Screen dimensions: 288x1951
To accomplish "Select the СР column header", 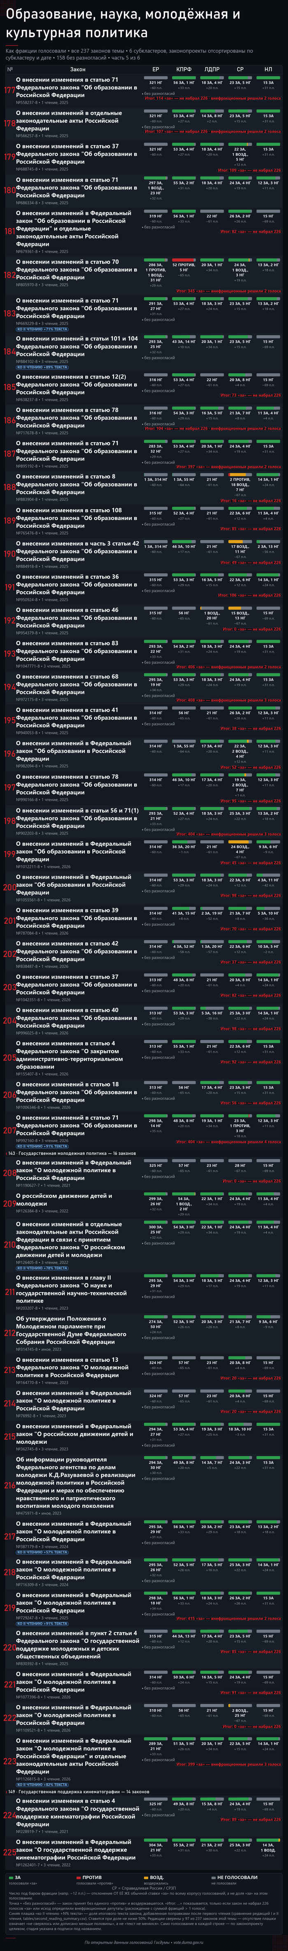I will (239, 69).
